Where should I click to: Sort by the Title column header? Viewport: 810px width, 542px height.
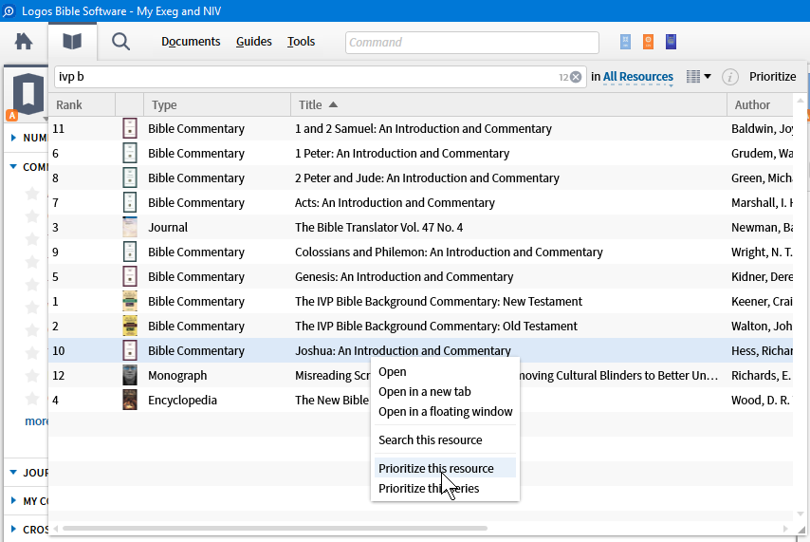pyautogui.click(x=508, y=105)
